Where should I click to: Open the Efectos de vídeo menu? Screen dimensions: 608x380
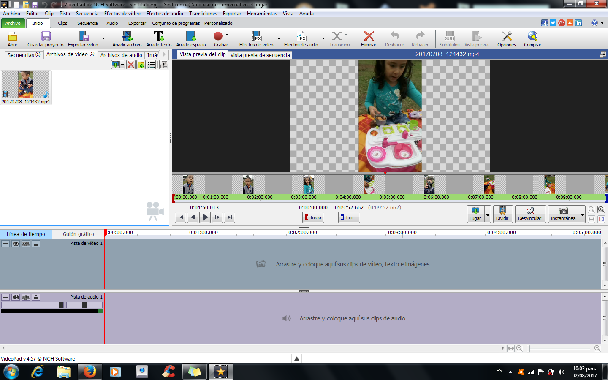point(122,14)
